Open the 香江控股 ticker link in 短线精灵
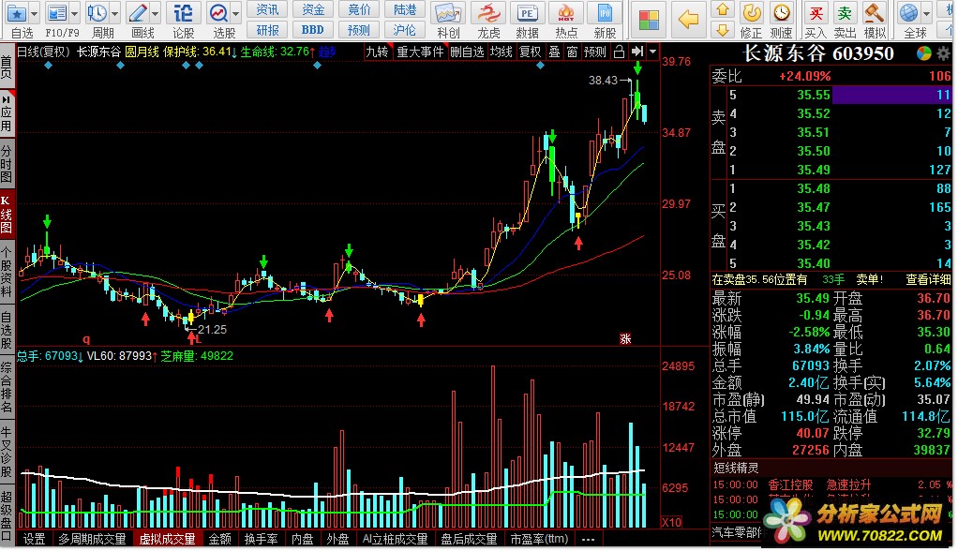This screenshot has height=551, width=958. point(790,485)
